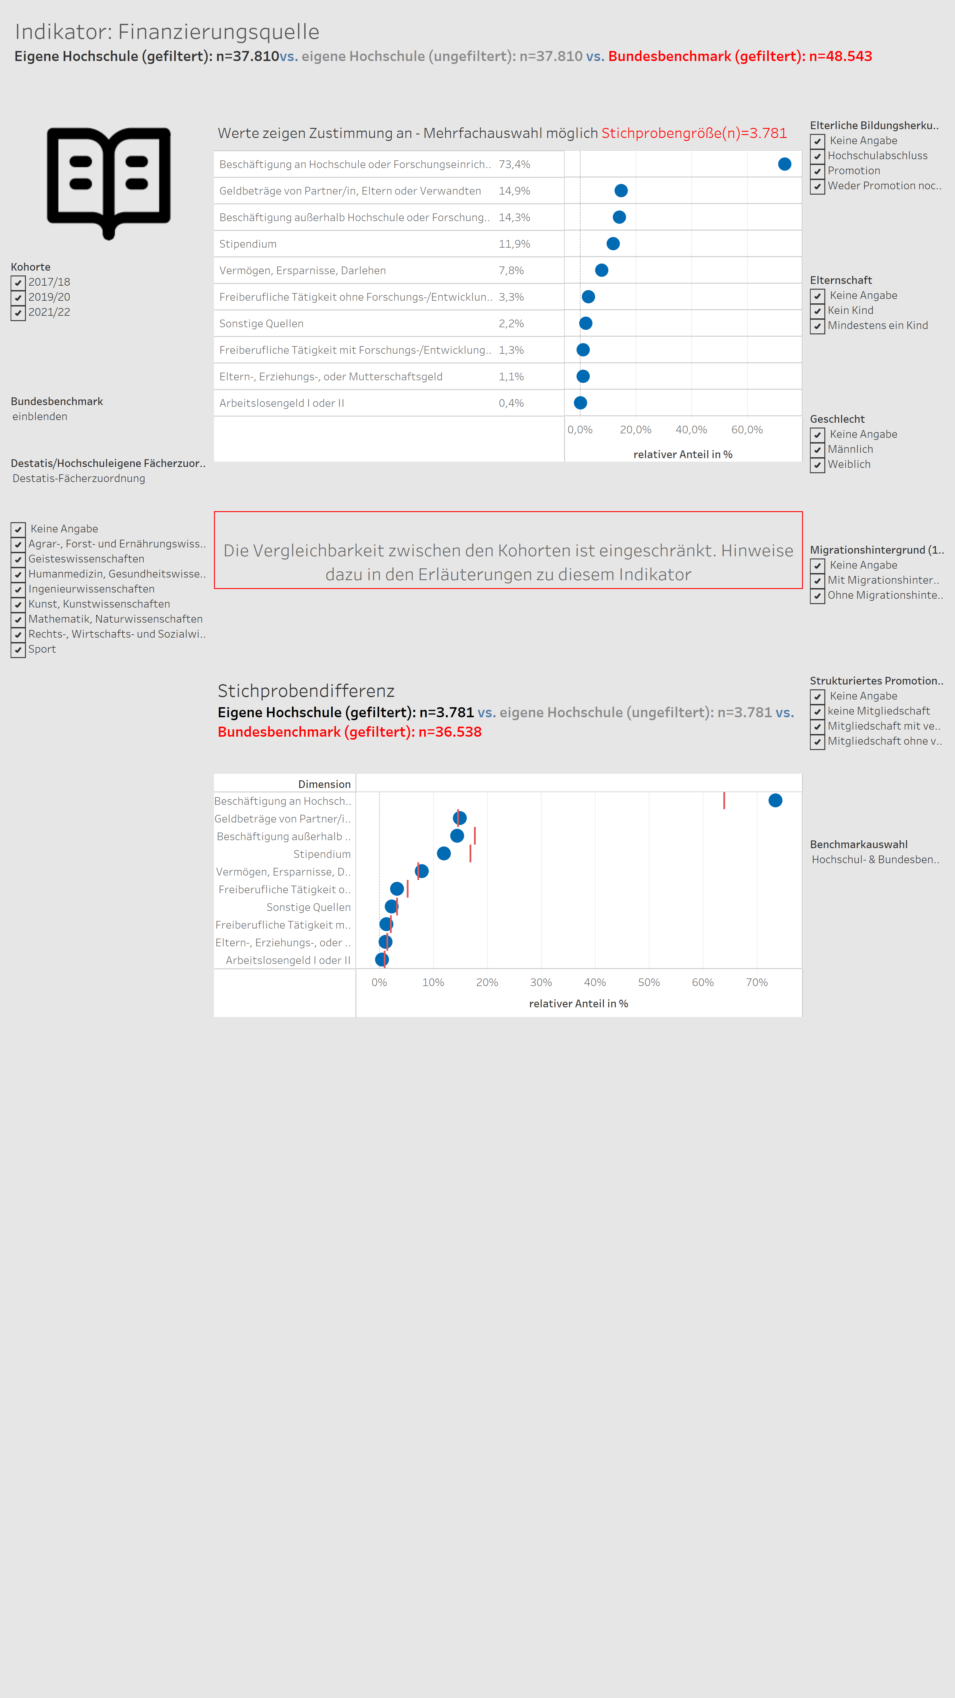This screenshot has width=955, height=1698.
Task: Uncheck Agrar-, Forst- und Ernährungswiss.. checkbox
Action: pos(19,544)
